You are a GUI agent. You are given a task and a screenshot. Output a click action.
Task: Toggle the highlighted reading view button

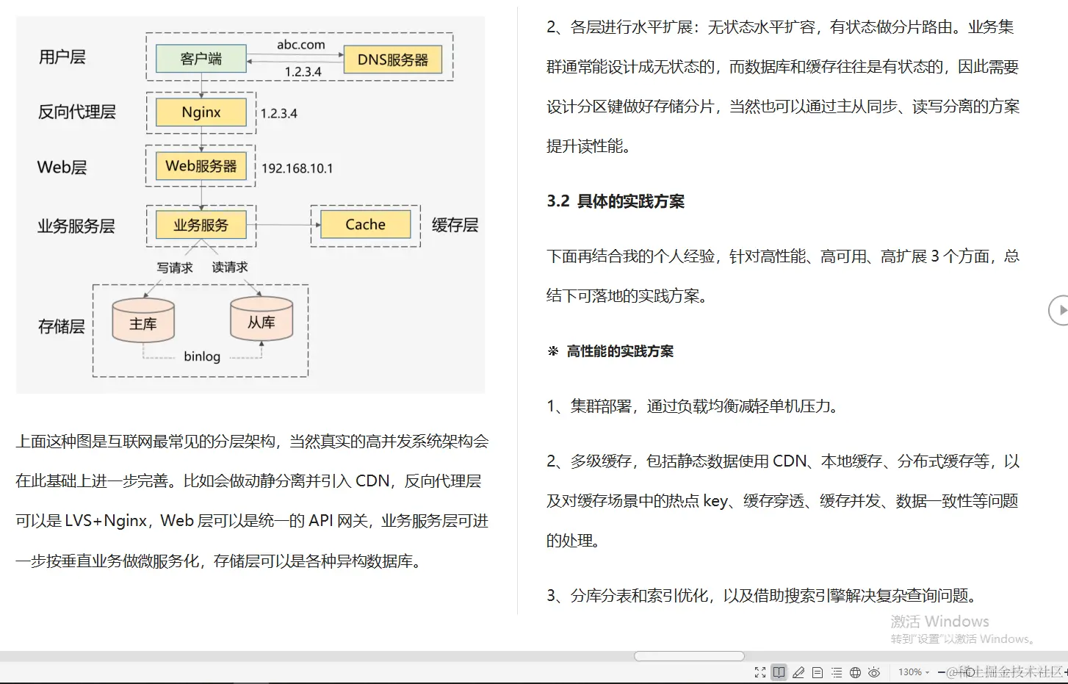click(779, 672)
